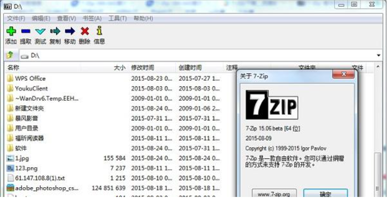Screen dimensions: 387x198
Task: Click the blue Extract (提取) icon
Action: pyautogui.click(x=26, y=31)
